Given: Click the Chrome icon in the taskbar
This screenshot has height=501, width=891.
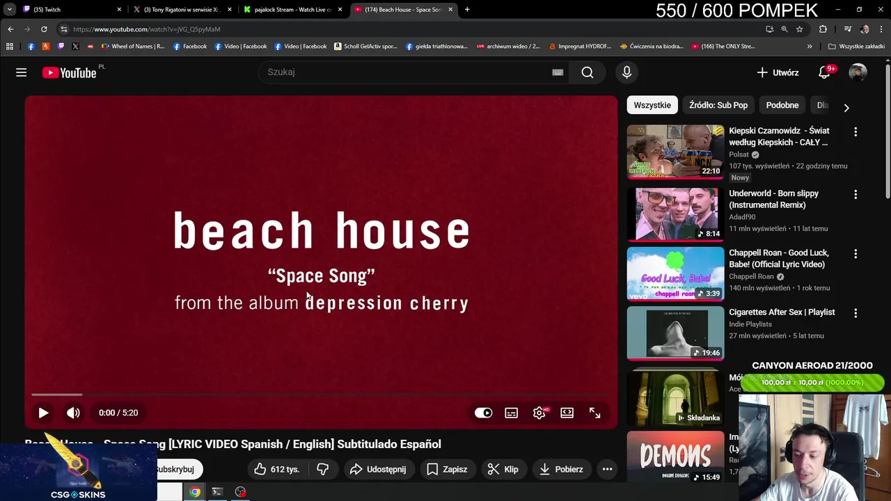Looking at the screenshot, I should 195,492.
